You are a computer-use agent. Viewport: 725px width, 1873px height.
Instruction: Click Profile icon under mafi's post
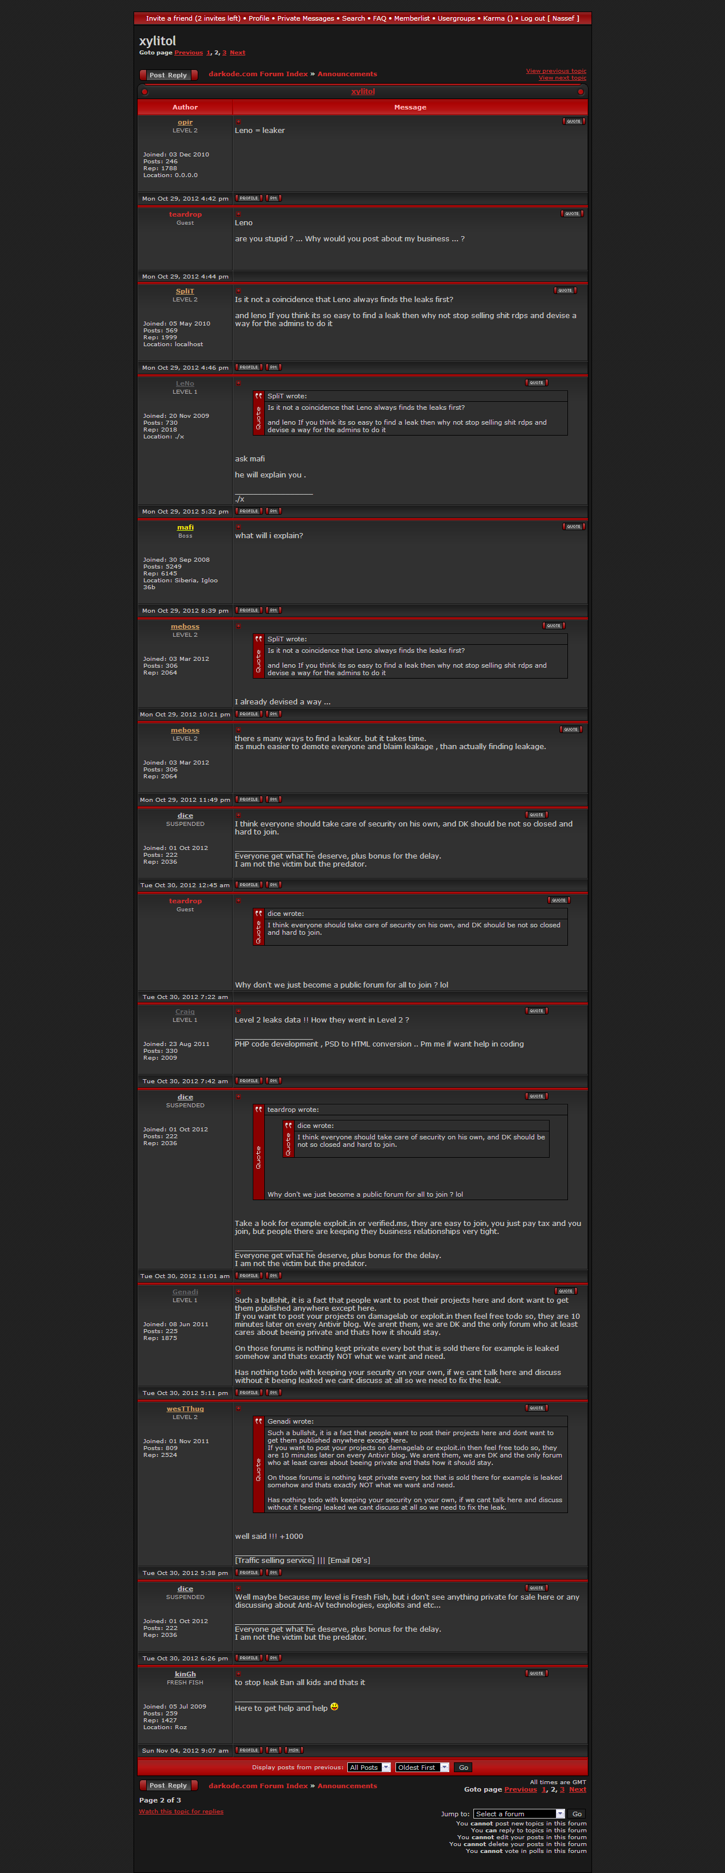click(249, 610)
